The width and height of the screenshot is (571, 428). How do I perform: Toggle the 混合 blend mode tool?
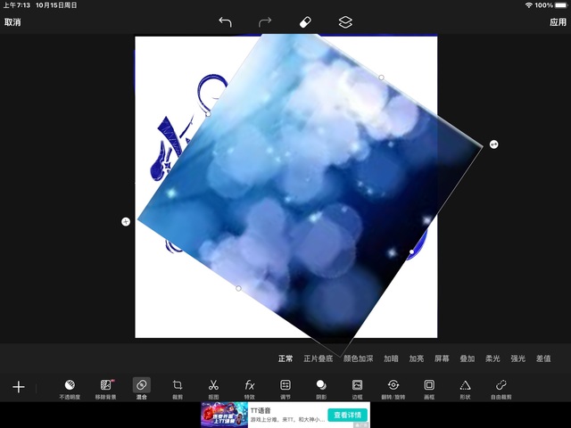142,387
